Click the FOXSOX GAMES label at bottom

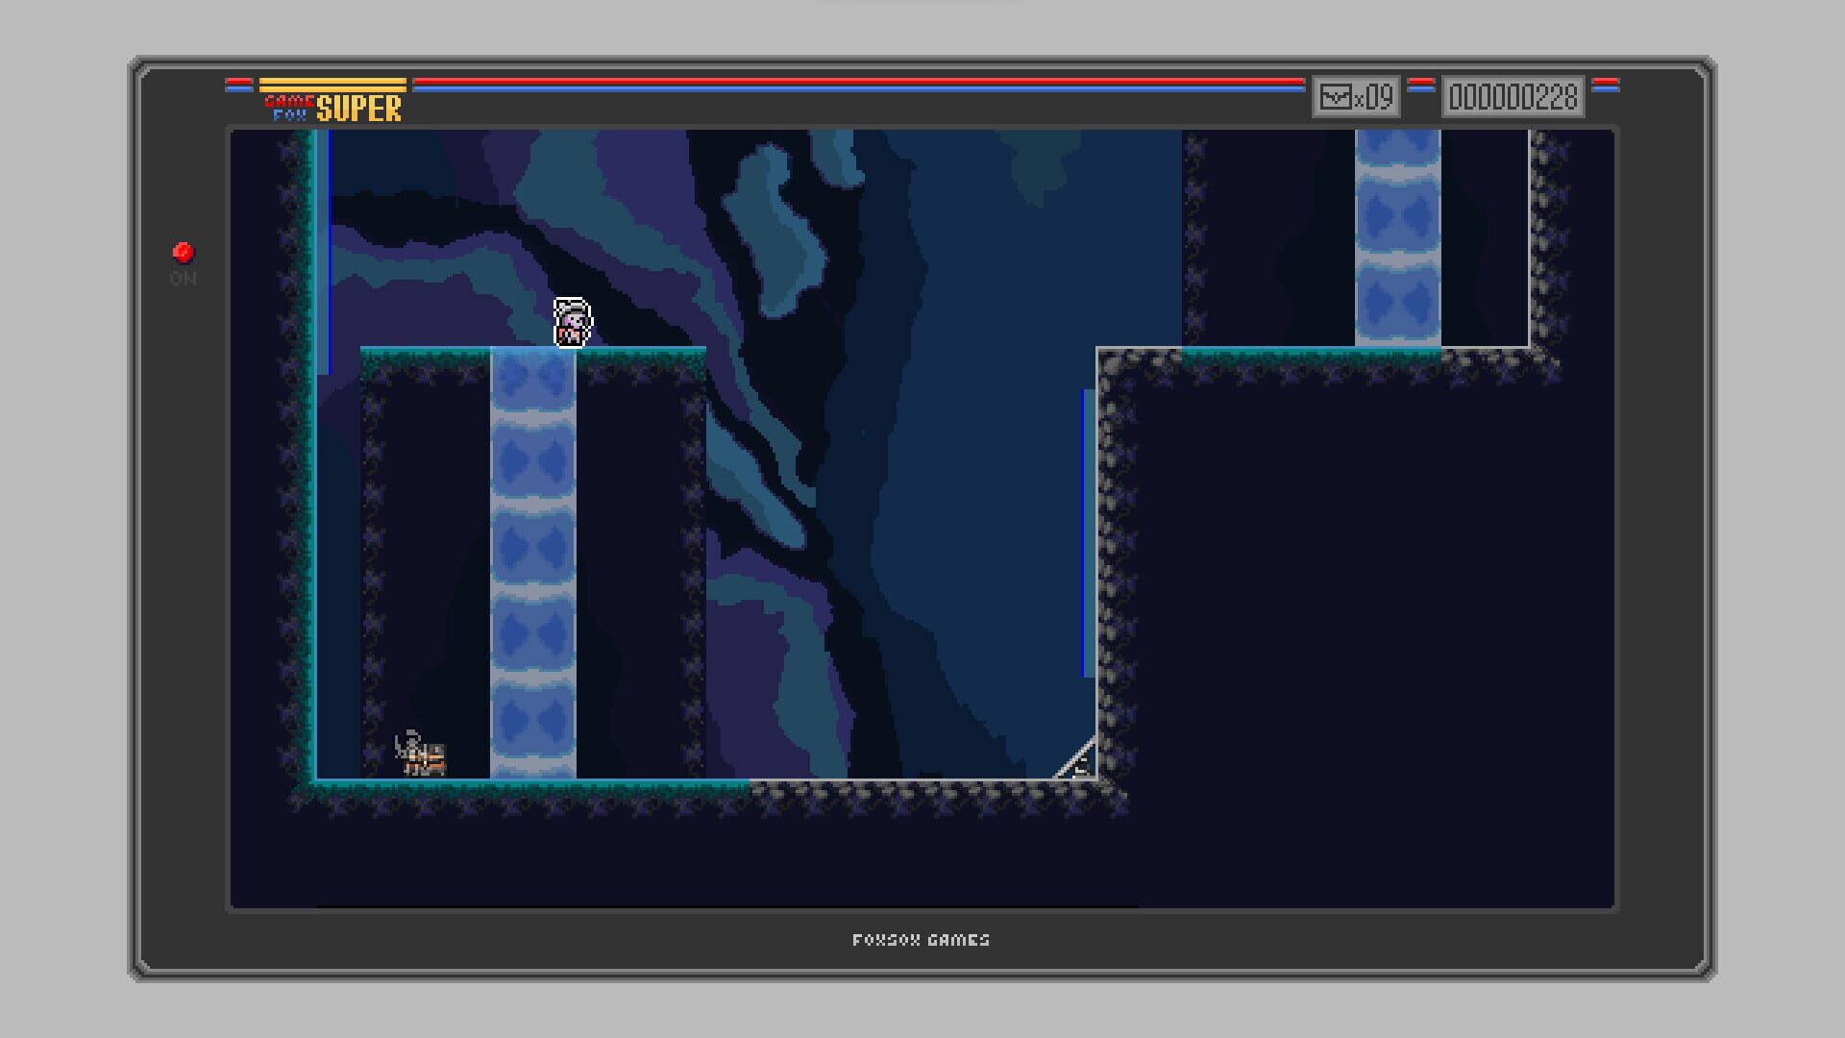tap(922, 940)
